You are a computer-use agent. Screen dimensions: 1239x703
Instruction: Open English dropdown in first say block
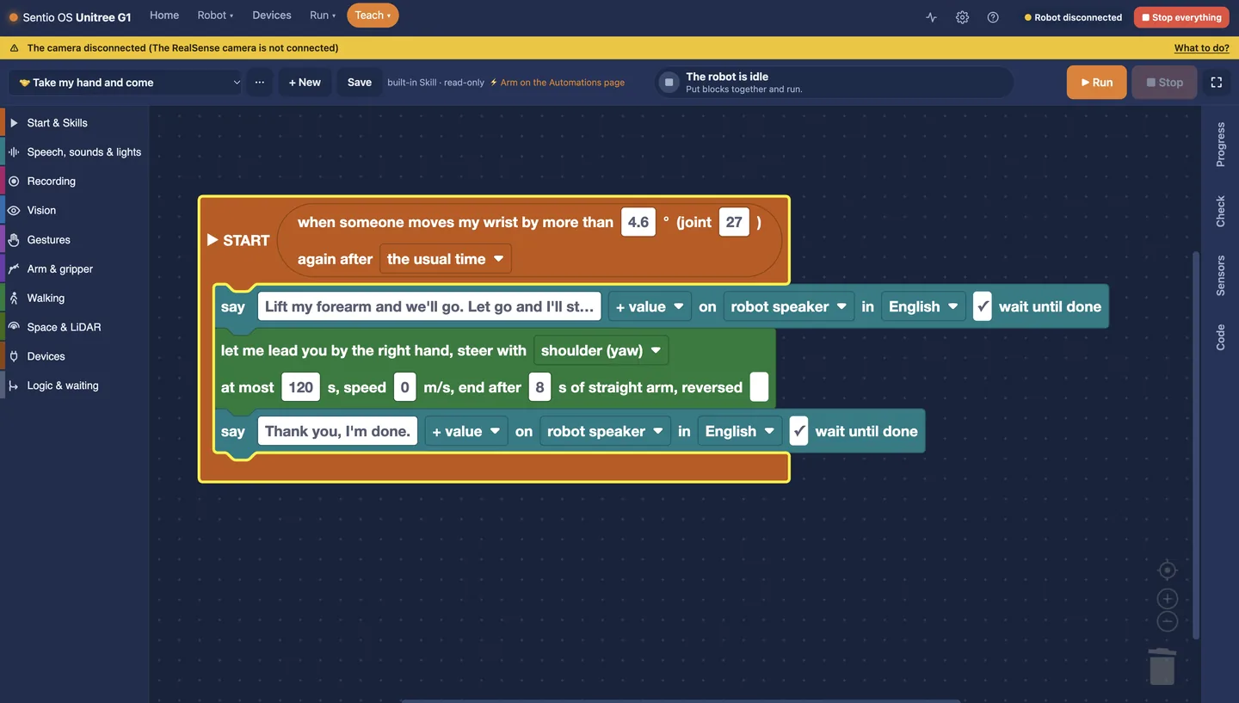click(x=923, y=306)
